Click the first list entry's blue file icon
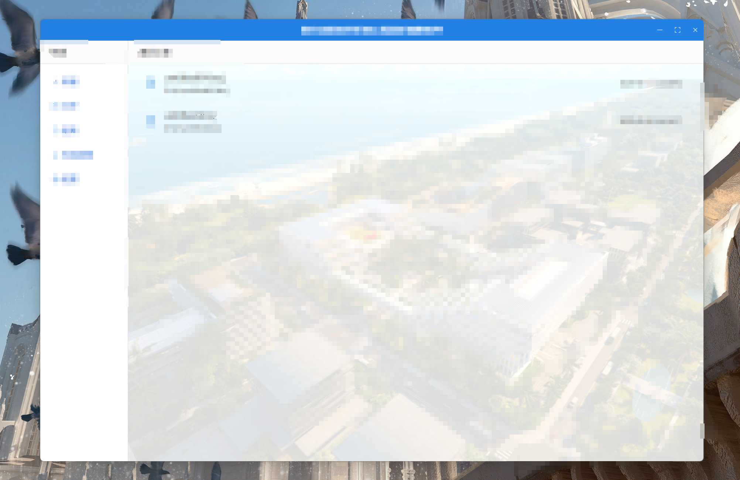740x480 pixels. coord(151,82)
